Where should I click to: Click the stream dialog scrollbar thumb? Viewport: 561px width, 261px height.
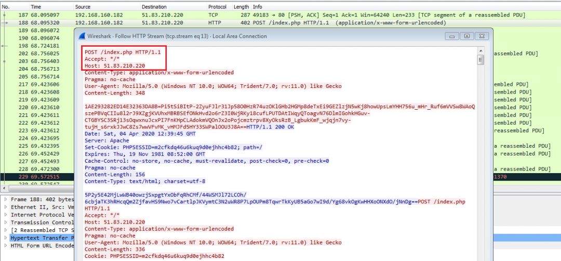pyautogui.click(x=481, y=60)
